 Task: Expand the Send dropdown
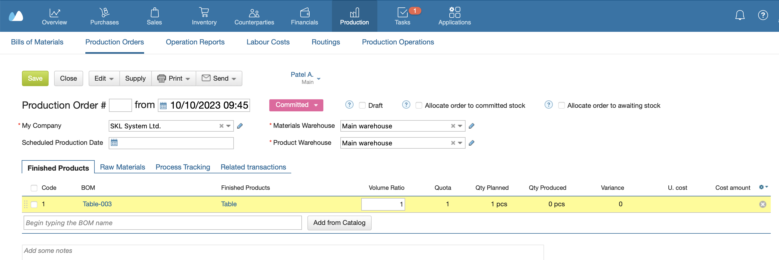click(x=219, y=79)
